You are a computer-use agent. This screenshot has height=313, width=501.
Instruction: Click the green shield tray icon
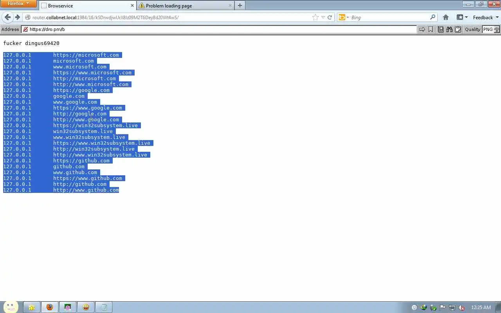[433, 308]
